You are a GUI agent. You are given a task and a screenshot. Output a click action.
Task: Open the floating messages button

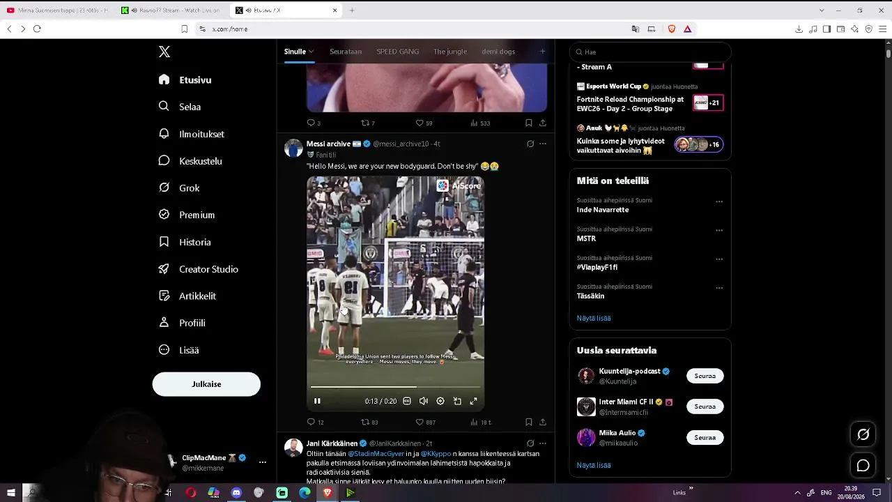(863, 465)
